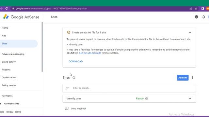Open Optimization in sidebar

pos(9,77)
